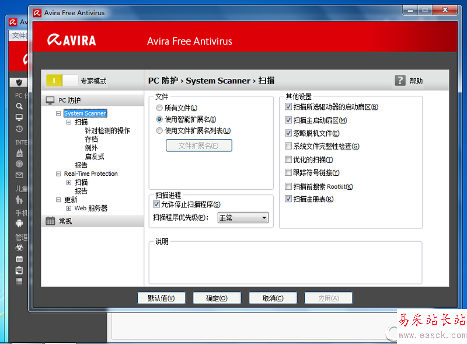Open clock history icon in background sidebar
The height and width of the screenshot is (344, 467).
click(19, 128)
